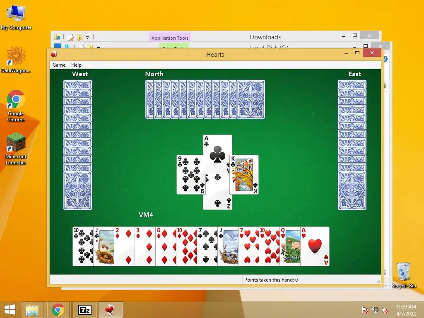Viewport: 424px width, 318px height.
Task: Open the Recycle Bin icon
Action: 404,275
